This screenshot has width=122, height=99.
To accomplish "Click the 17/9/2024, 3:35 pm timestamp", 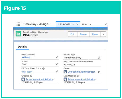I will click(32, 82).
